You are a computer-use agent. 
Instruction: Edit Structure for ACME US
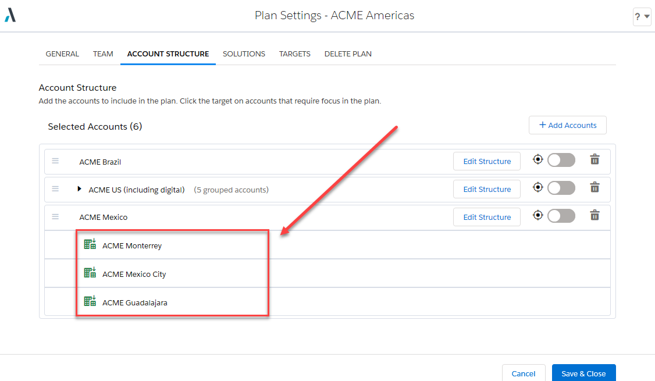(x=487, y=189)
